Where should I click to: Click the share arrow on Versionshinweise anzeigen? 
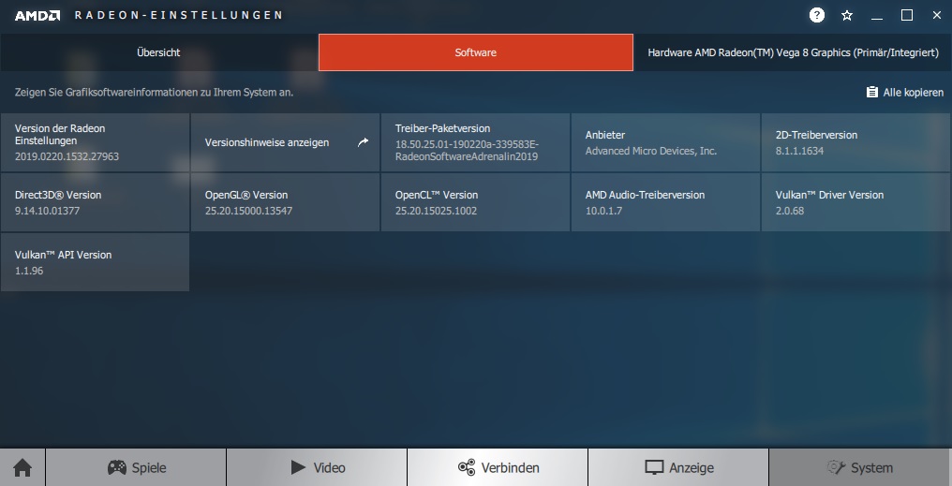pos(363,142)
